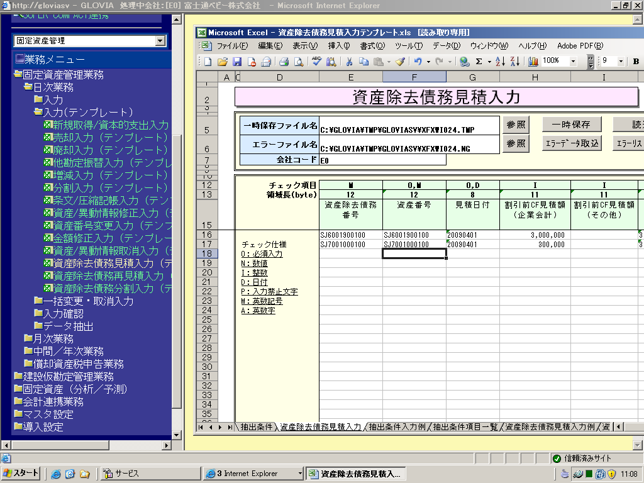644x483 pixels.
Task: Cut selection with the scissors icon
Action: pos(349,62)
